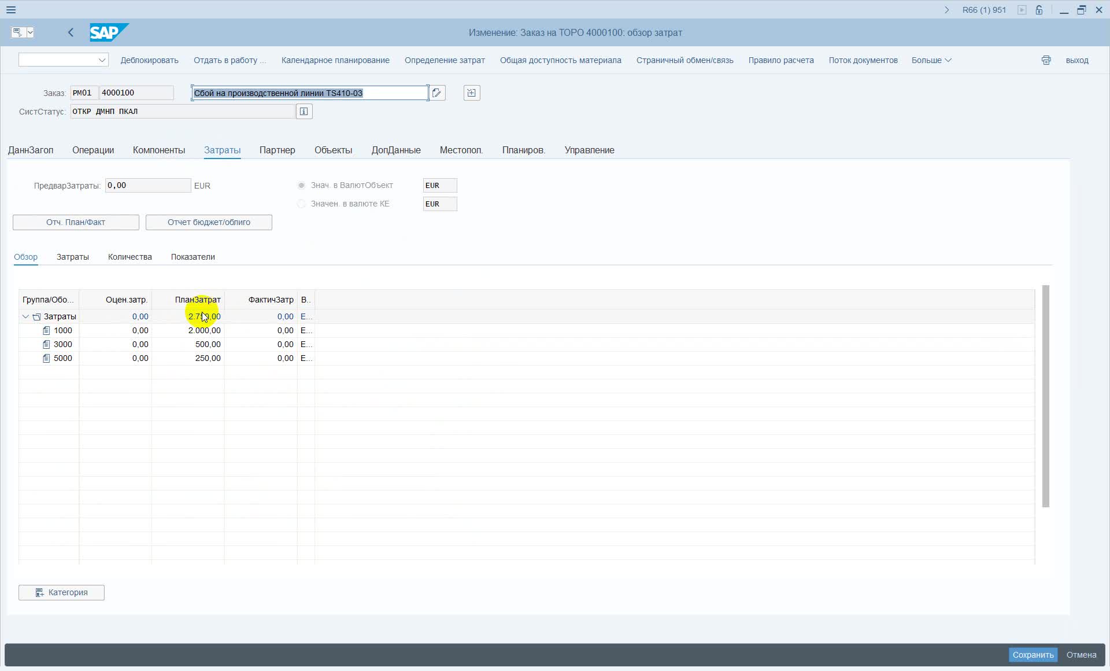Click the ПредварЗатраты amount field

pos(148,186)
